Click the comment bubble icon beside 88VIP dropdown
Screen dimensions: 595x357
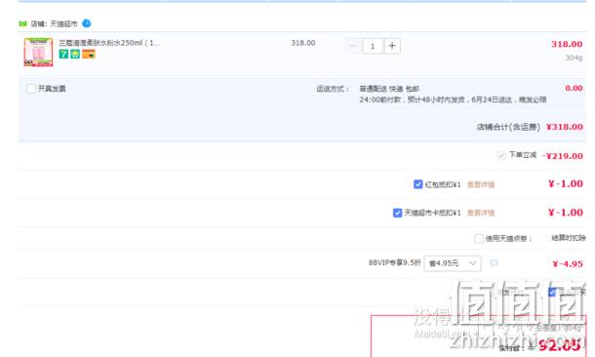494,263
